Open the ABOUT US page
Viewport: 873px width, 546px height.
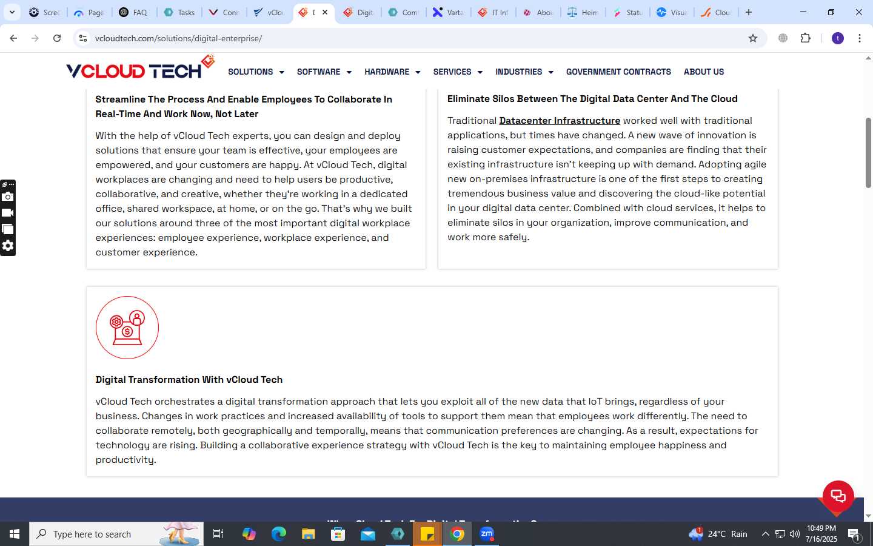704,72
